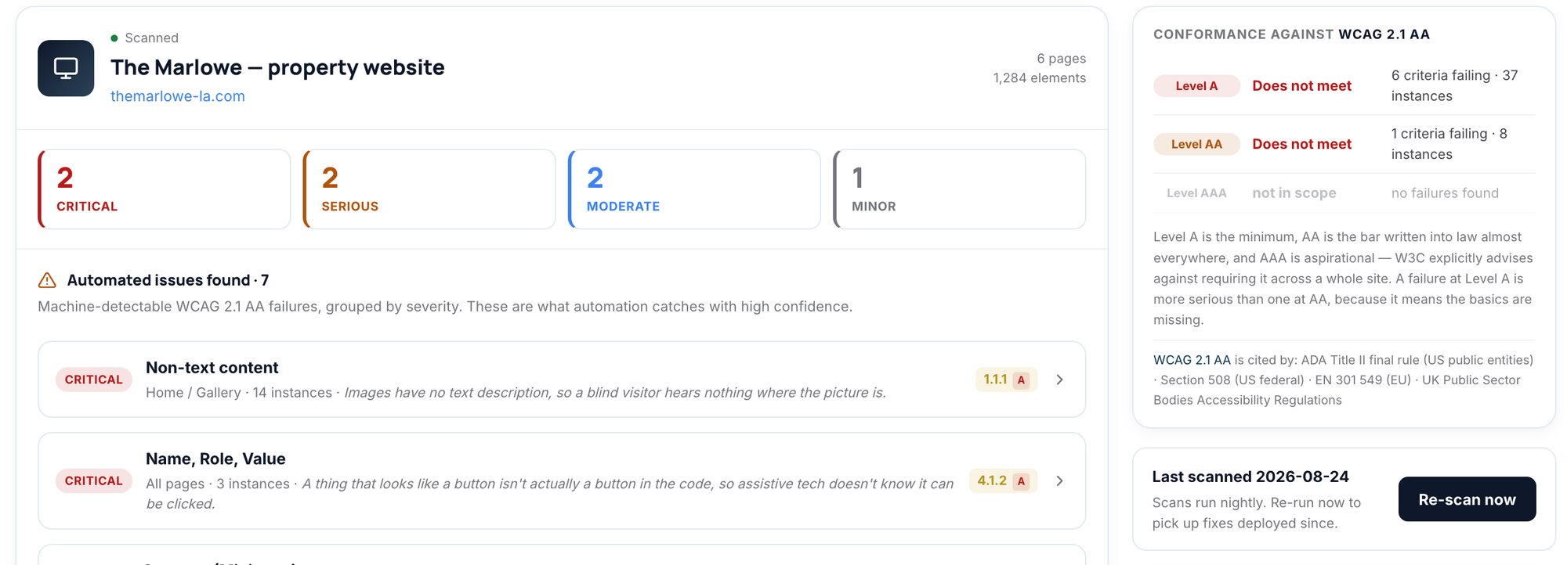The width and height of the screenshot is (1567, 565).
Task: Click 'Does not meet' beside Level A
Action: click(x=1301, y=86)
